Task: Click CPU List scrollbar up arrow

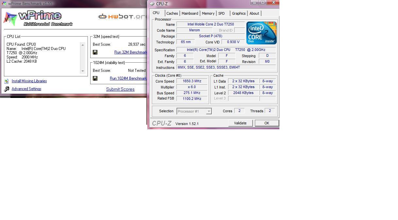Action: pyautogui.click(x=83, y=45)
